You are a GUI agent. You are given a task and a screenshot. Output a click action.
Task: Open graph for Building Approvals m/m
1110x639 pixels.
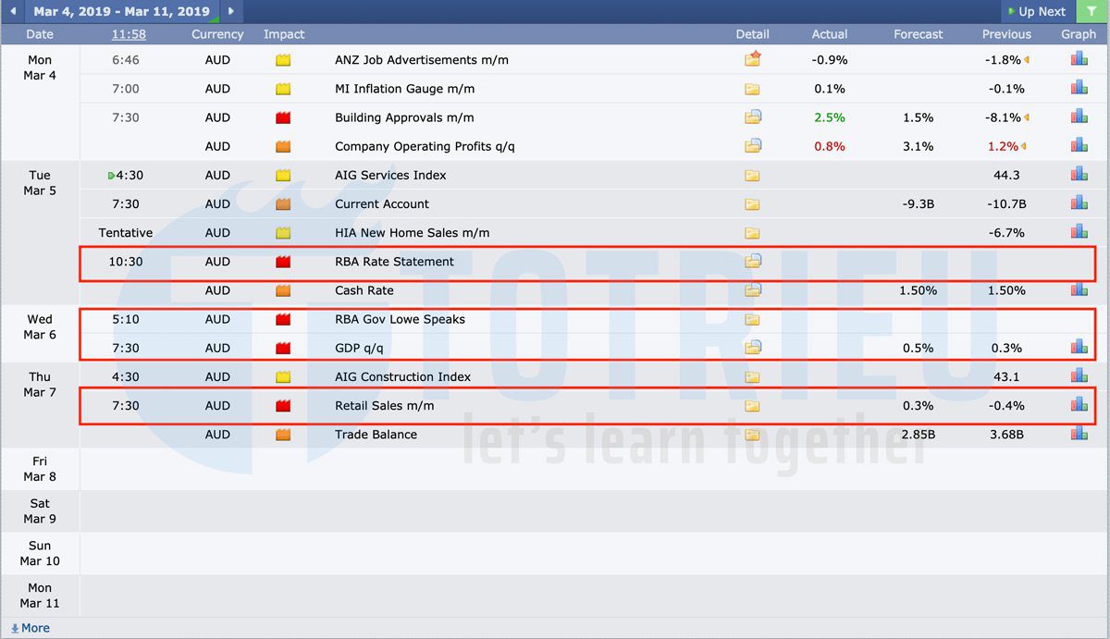[x=1079, y=117]
